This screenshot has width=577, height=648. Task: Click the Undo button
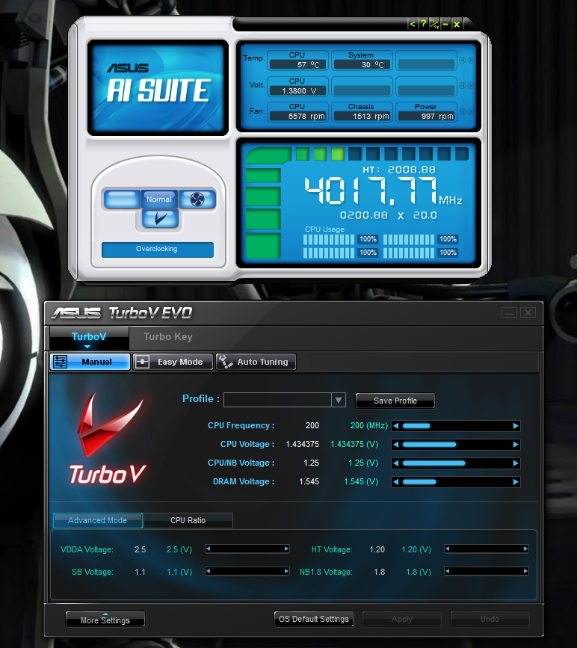click(x=490, y=619)
